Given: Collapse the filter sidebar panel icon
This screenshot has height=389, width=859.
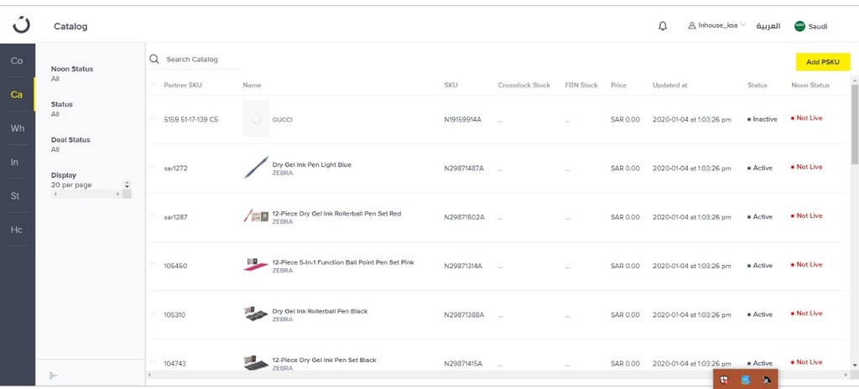Looking at the screenshot, I should pos(53,376).
